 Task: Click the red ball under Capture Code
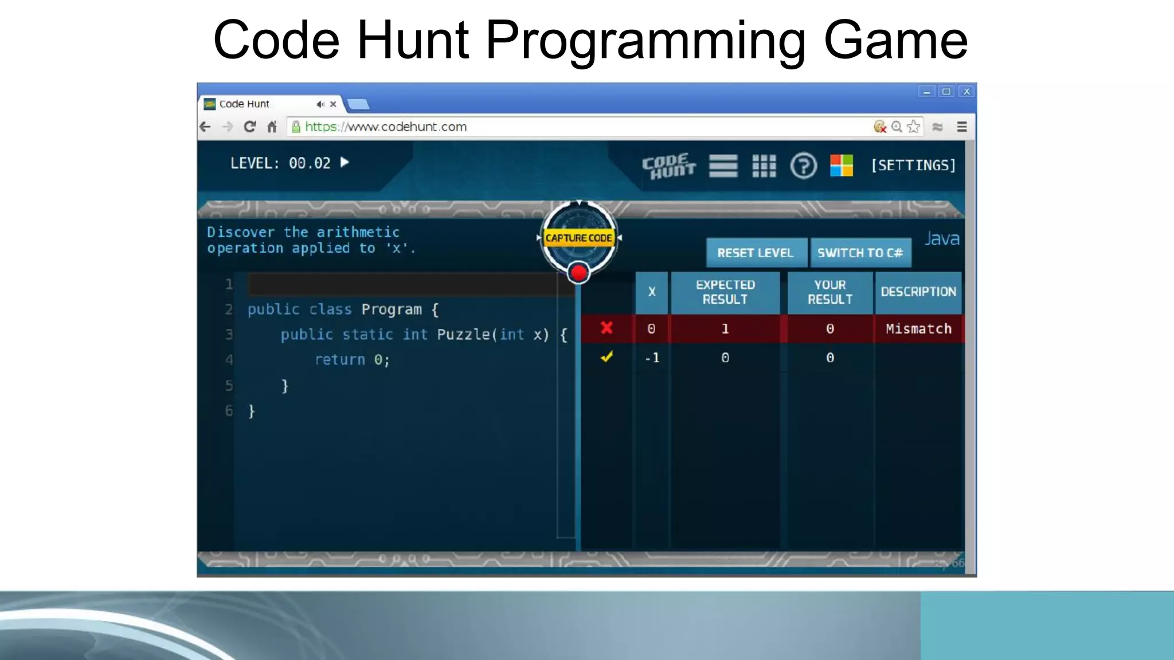click(x=578, y=273)
